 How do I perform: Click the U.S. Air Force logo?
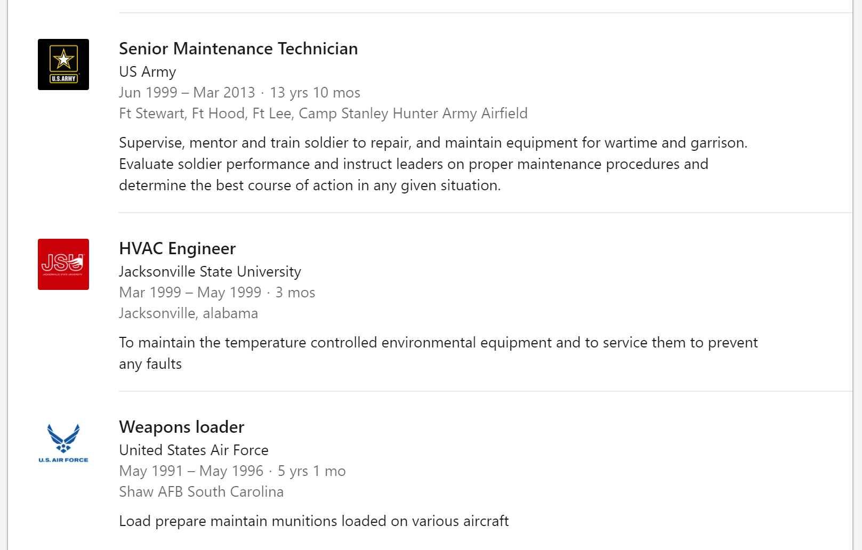(63, 443)
